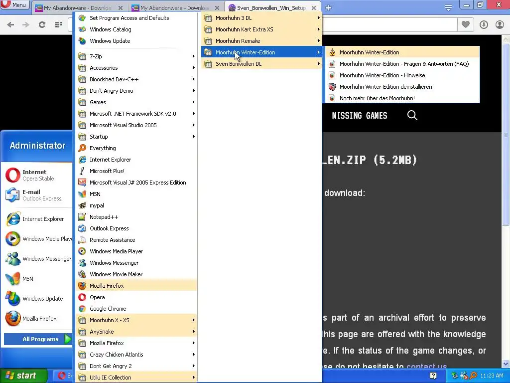Expand Microsoft Visual Studio 2005 submenu arrow
This screenshot has width=510, height=383.
[194, 125]
